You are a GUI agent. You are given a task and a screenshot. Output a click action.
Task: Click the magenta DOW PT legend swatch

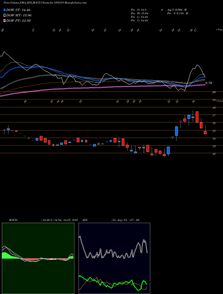pos(4,20)
